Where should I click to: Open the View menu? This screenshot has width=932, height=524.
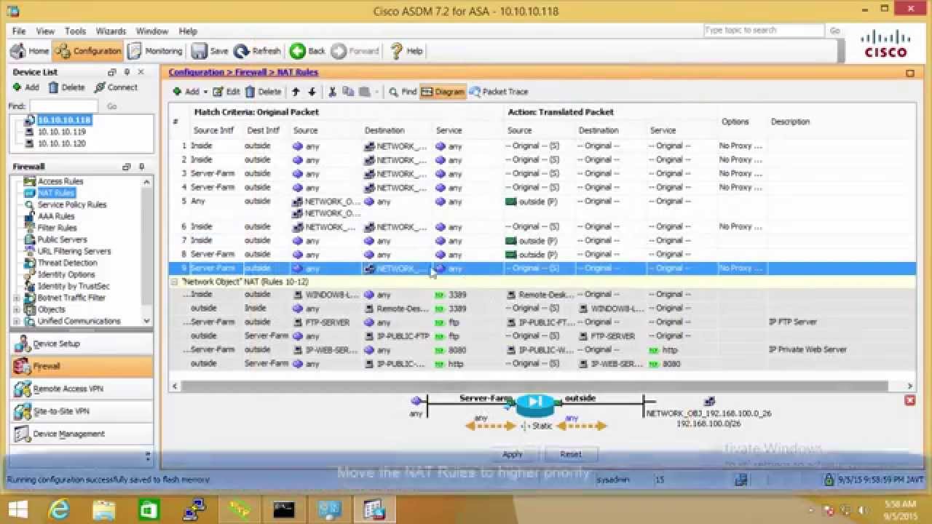45,31
